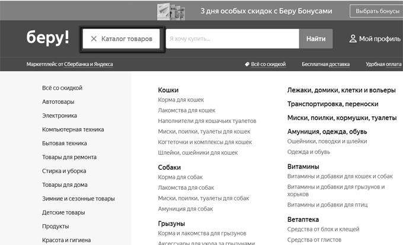Toggle the Каталог товаров dropdown
Viewport: 403px width, 245px height.
coord(126,39)
